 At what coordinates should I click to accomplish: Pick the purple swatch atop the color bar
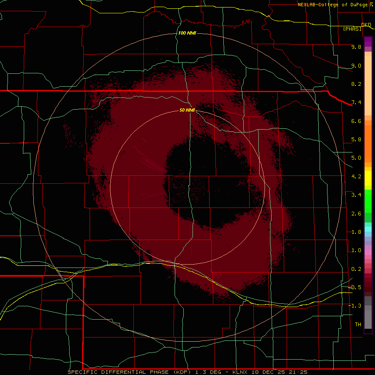pyautogui.click(x=368, y=41)
